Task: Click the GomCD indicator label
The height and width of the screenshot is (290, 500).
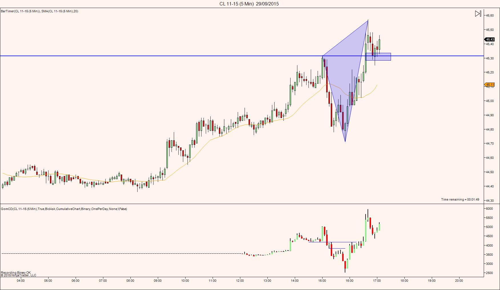Action: (x=64, y=209)
